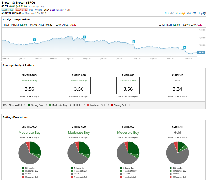Click the Strong Sell = 1 red swatch
The height and width of the screenshot is (180, 208).
(x=112, y=105)
